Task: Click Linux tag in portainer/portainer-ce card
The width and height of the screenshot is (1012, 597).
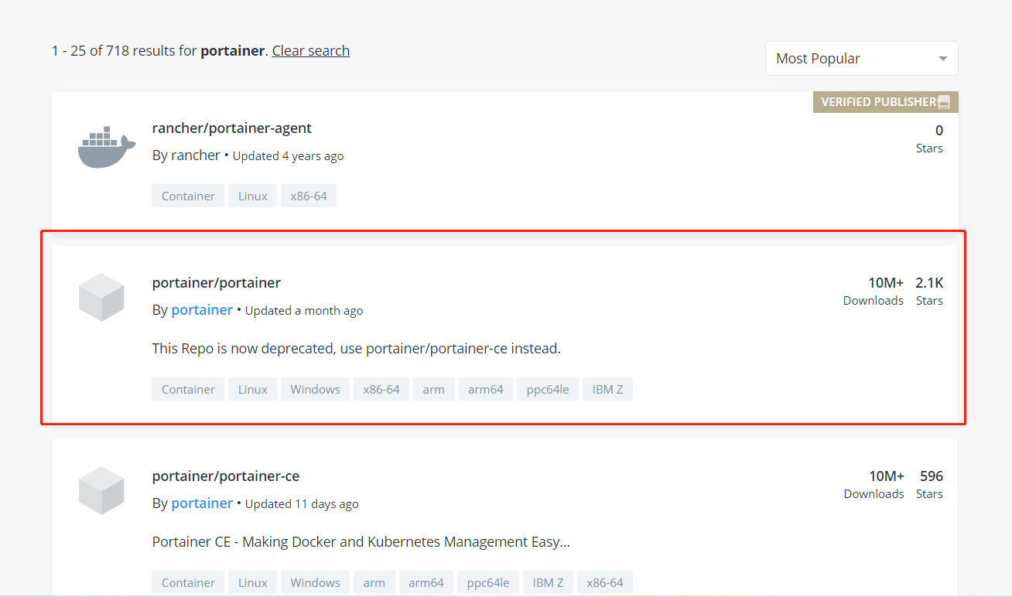Action: 252,582
